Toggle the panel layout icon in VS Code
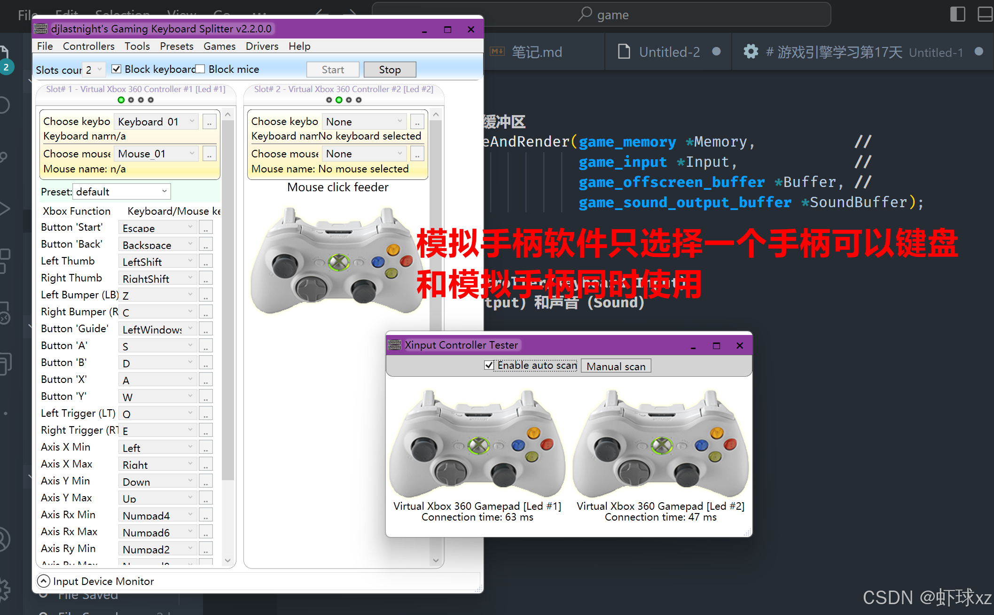The image size is (994, 615). 986,14
